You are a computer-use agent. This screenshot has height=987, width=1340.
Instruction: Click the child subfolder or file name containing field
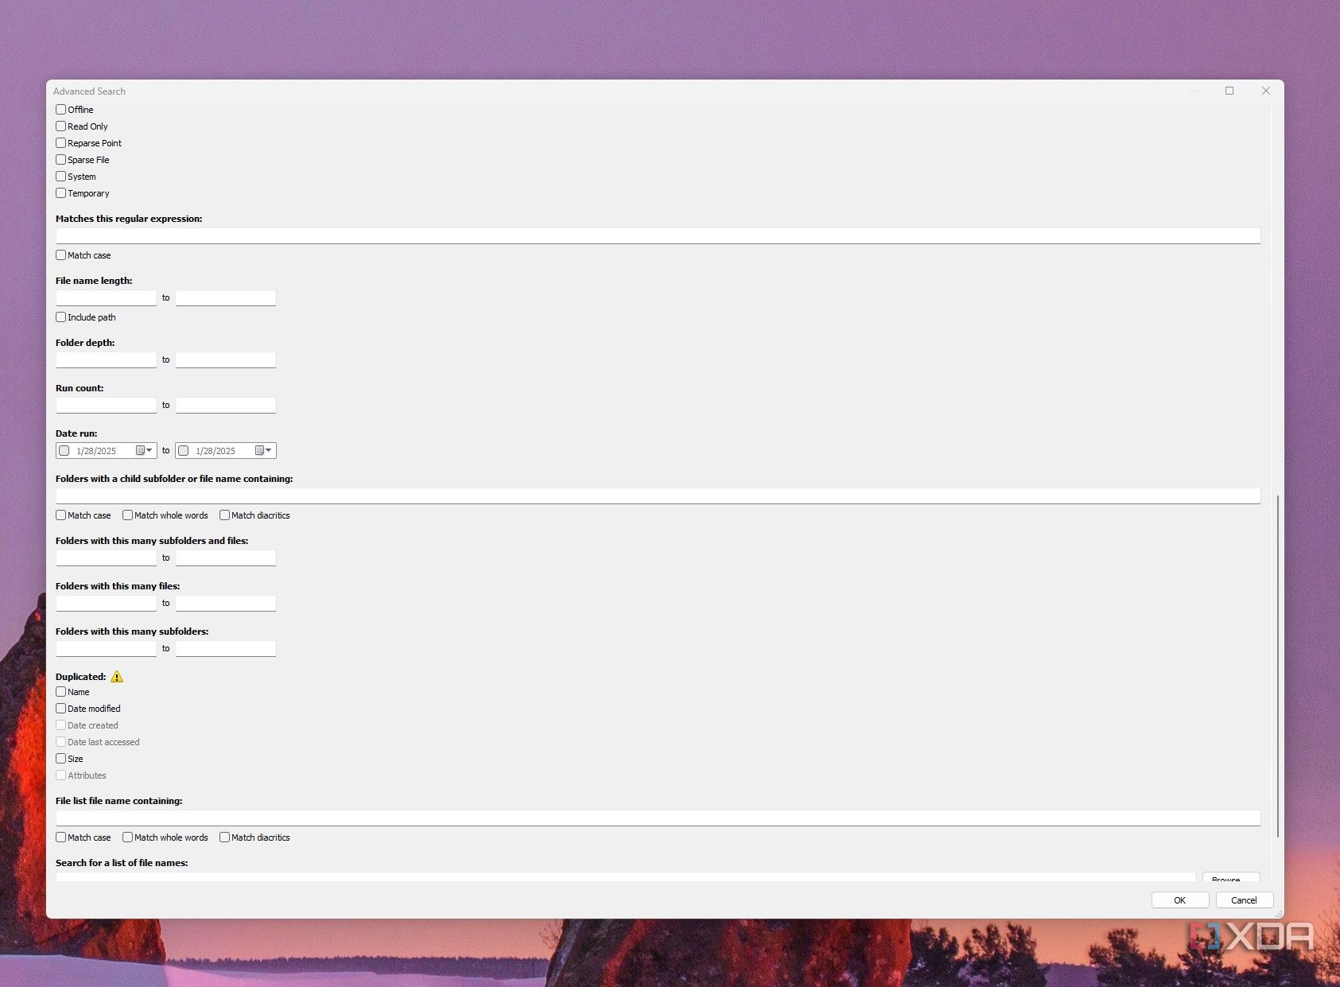click(658, 495)
